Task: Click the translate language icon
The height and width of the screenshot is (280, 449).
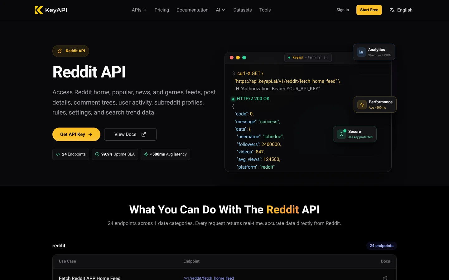Action: pyautogui.click(x=392, y=10)
